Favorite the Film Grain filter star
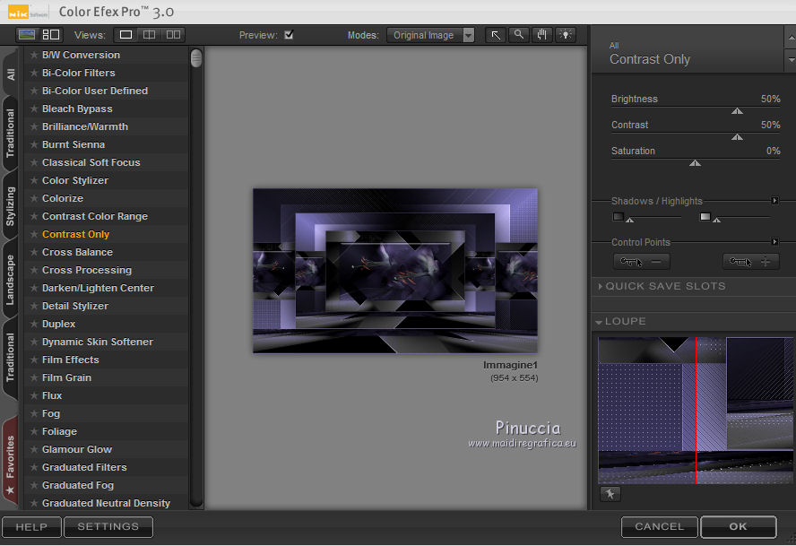Image resolution: width=796 pixels, height=546 pixels. 34,377
